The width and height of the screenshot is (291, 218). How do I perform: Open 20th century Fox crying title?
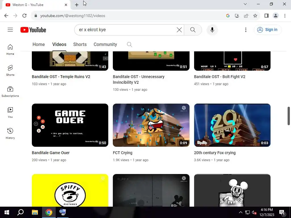point(215,153)
